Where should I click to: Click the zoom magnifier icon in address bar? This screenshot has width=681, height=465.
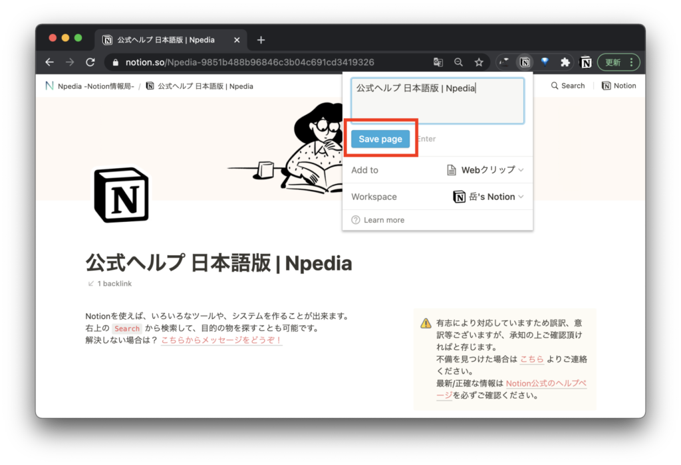pos(458,62)
